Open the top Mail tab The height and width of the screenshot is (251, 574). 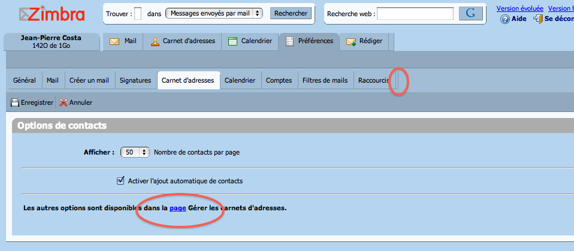(x=123, y=41)
